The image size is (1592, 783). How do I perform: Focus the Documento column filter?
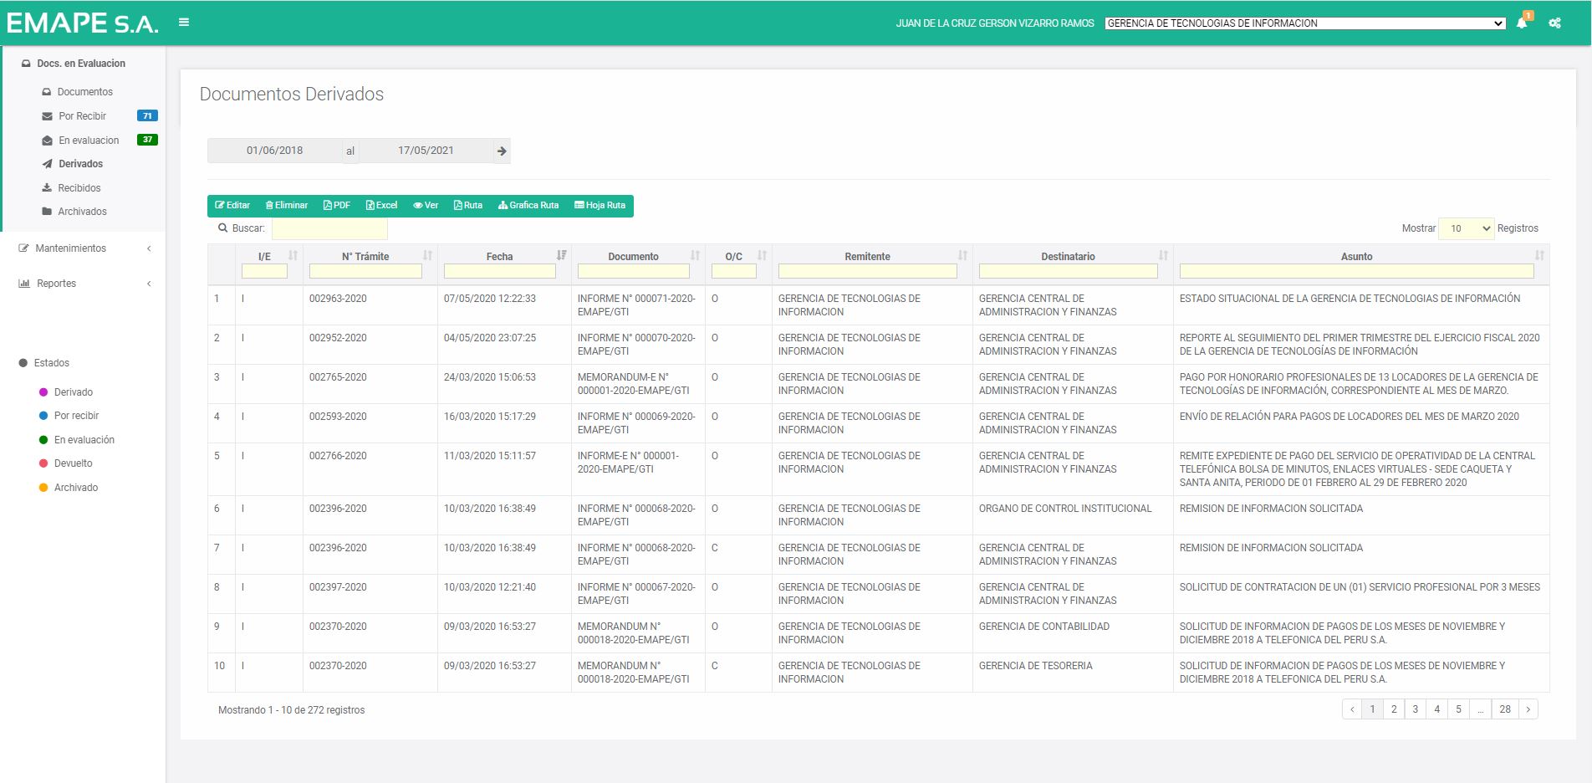633,271
